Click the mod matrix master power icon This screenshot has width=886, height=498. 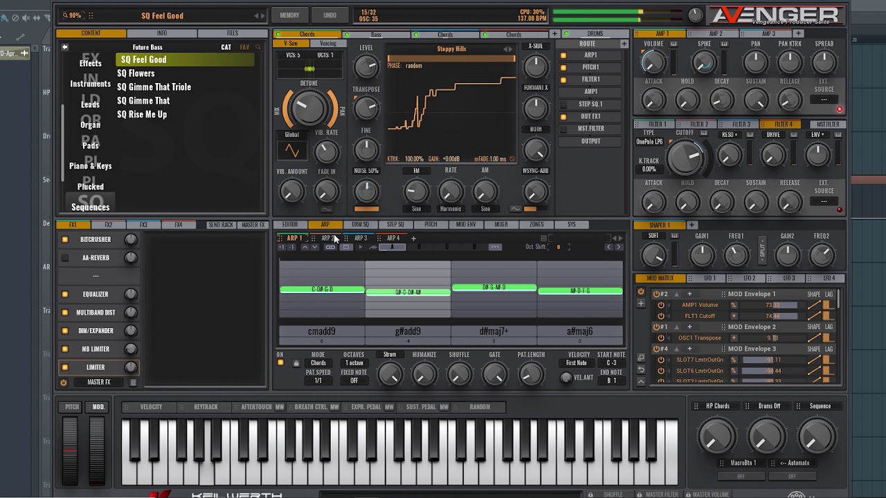641,291
